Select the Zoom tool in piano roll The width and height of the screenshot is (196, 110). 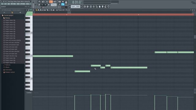(x=51, y=10)
